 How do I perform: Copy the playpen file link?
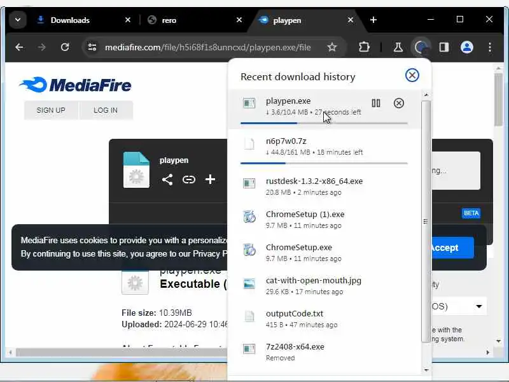tap(188, 180)
